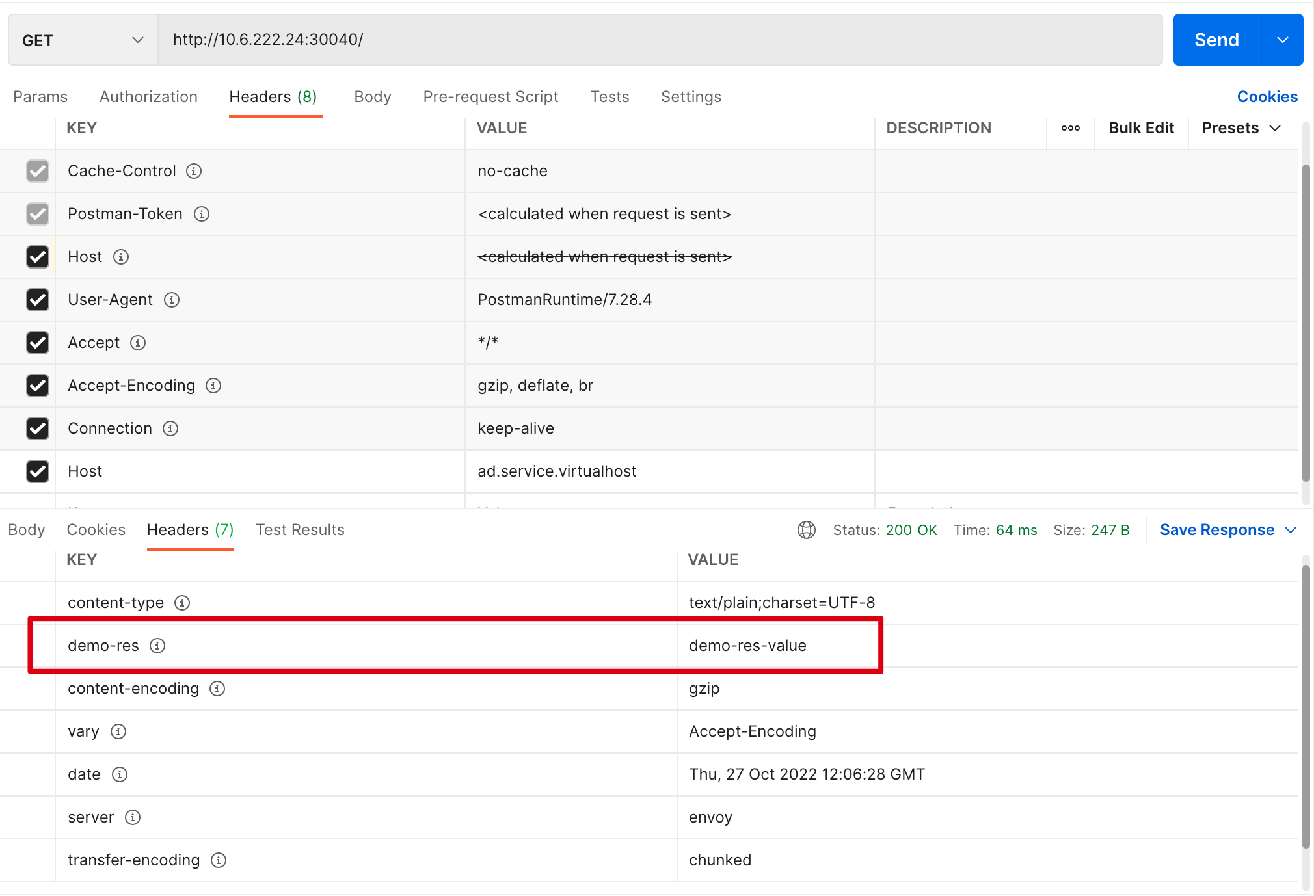Open the Send button dropdown arrow
Image resolution: width=1314 pixels, height=896 pixels.
(x=1282, y=40)
